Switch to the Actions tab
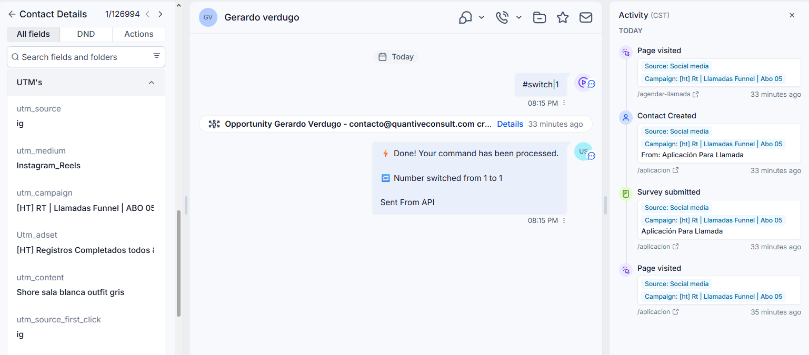The width and height of the screenshot is (809, 355). [x=139, y=34]
